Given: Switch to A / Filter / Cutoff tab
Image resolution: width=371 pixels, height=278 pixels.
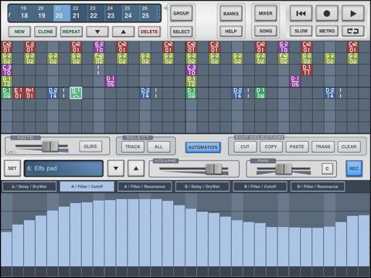Looking at the screenshot, I should [87, 187].
